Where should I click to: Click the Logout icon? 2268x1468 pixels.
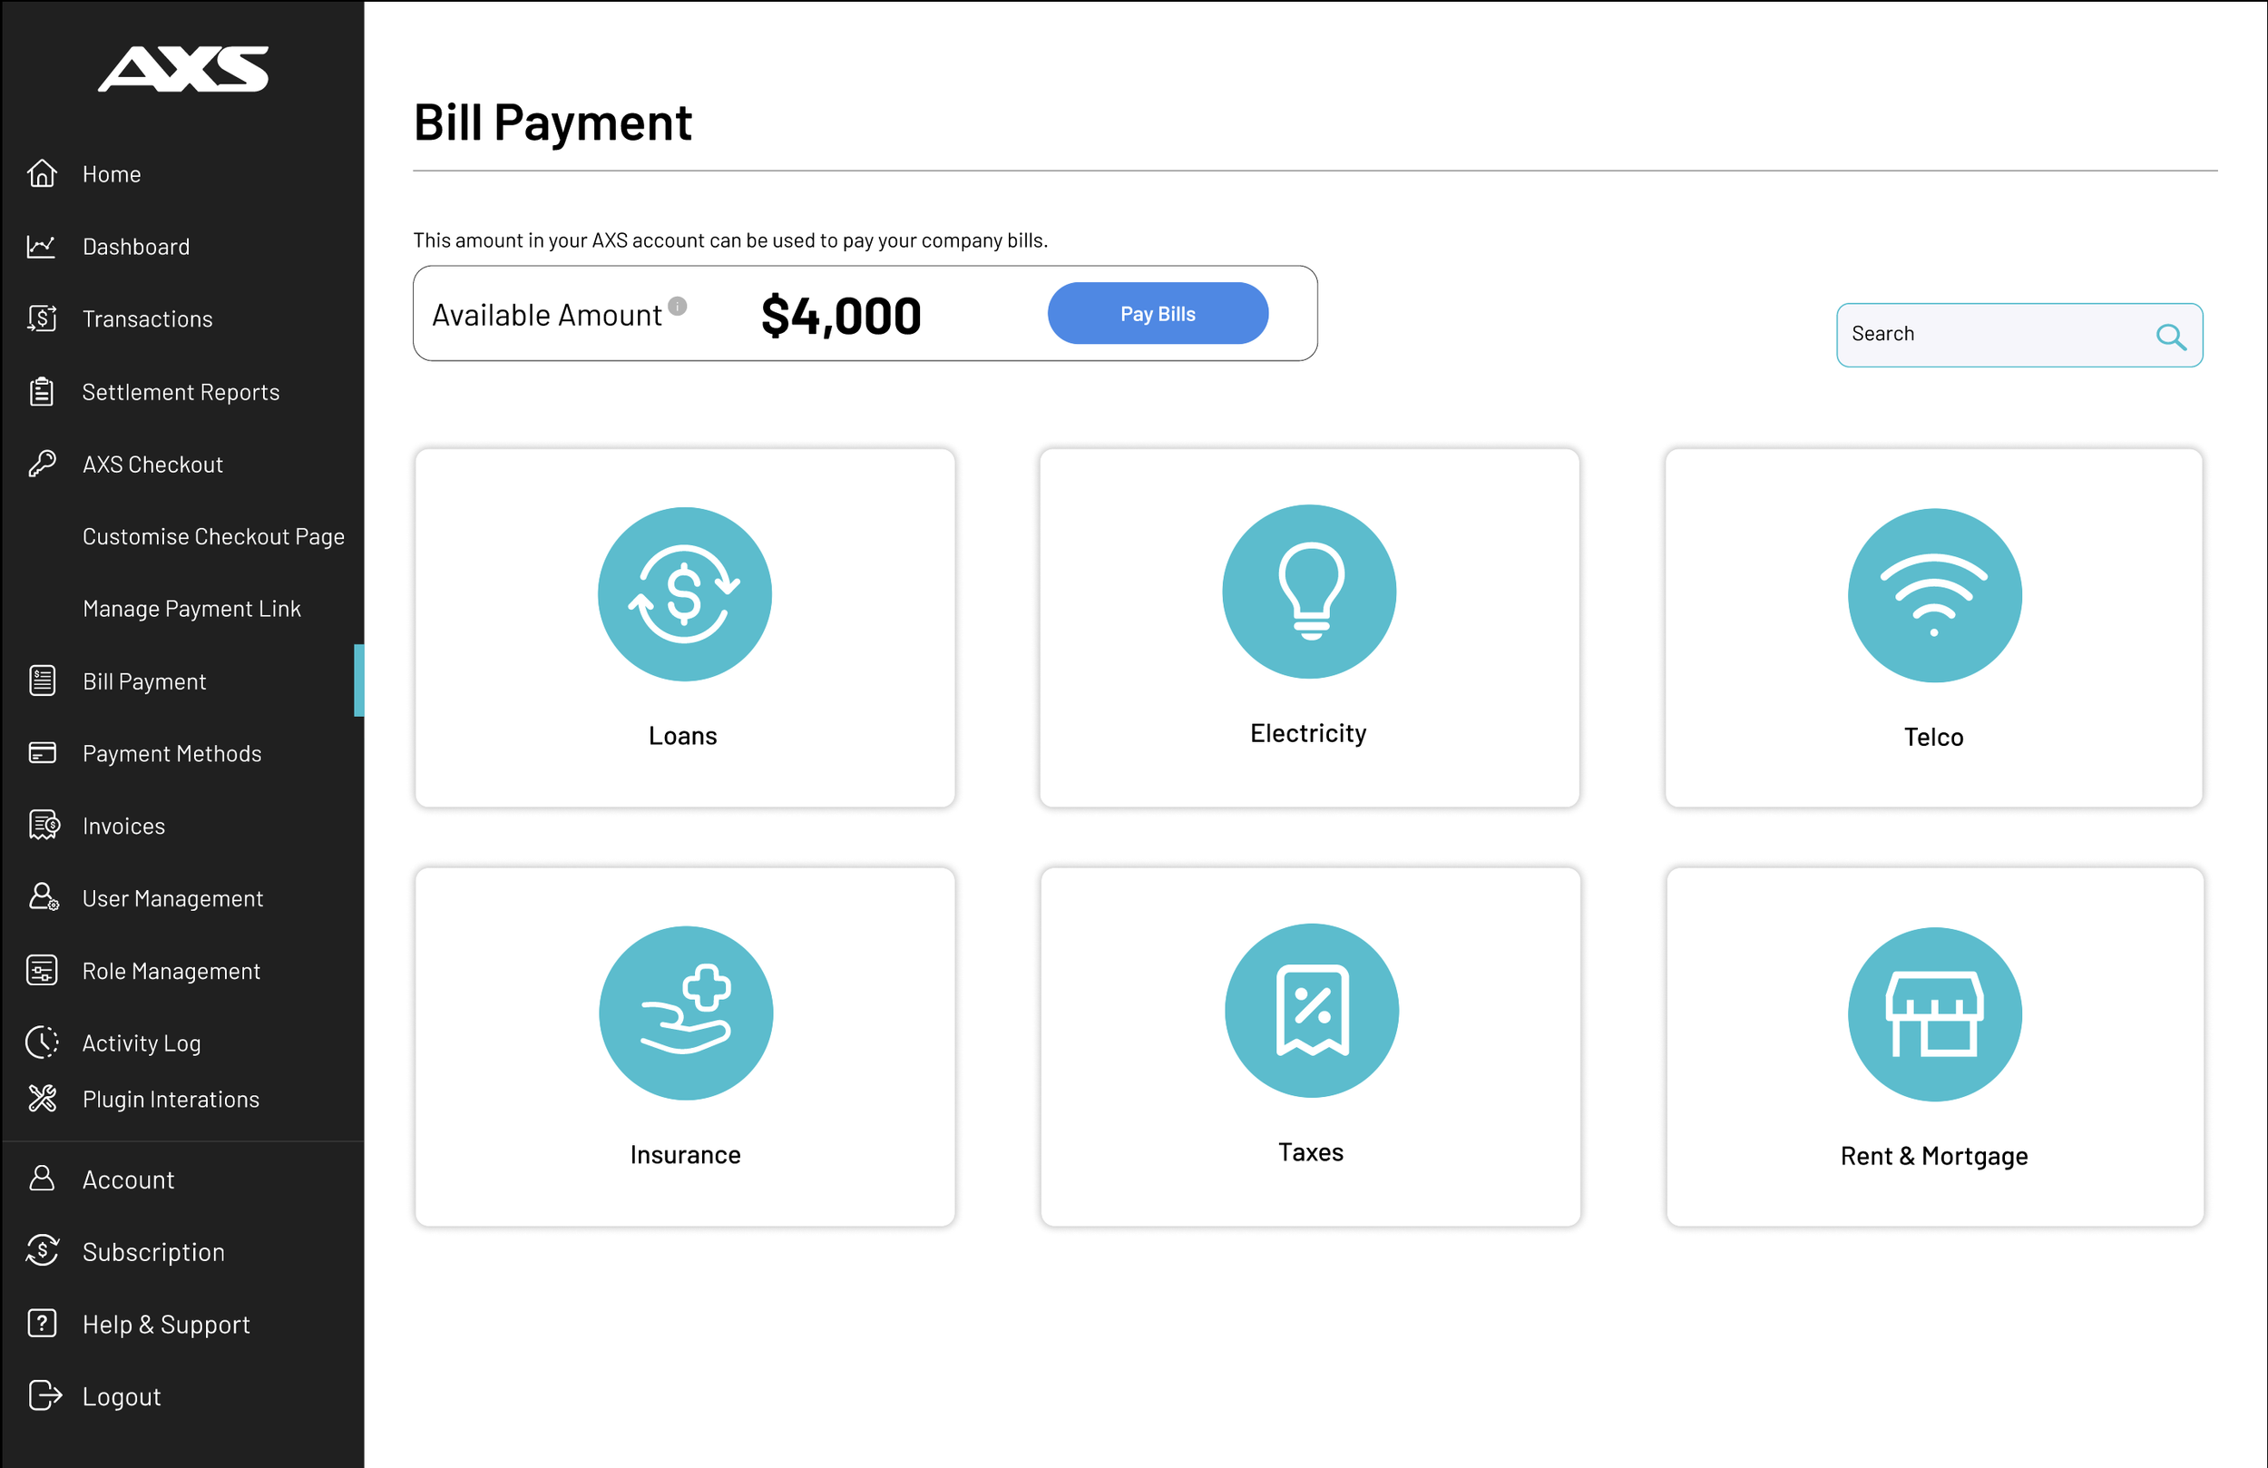point(44,1395)
